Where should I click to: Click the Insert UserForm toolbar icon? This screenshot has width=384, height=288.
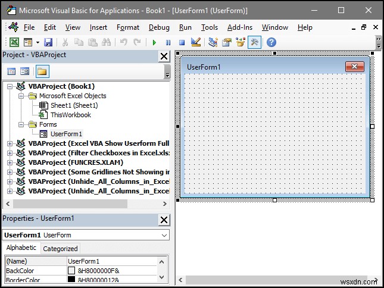pyautogui.click(x=28, y=42)
